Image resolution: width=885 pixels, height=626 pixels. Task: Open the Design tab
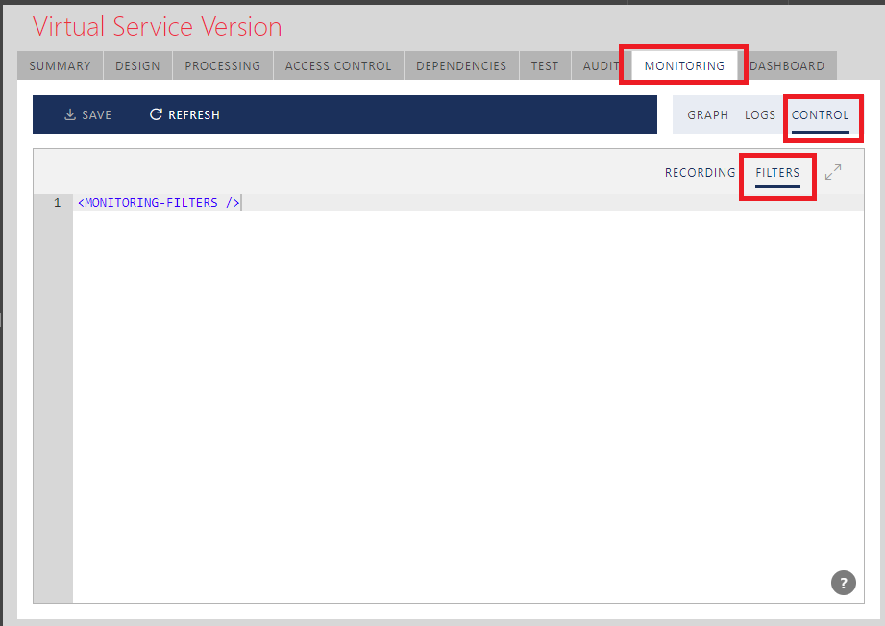138,66
